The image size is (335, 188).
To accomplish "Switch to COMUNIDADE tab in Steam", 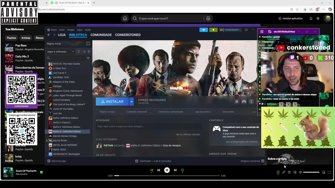I will 101,35.
